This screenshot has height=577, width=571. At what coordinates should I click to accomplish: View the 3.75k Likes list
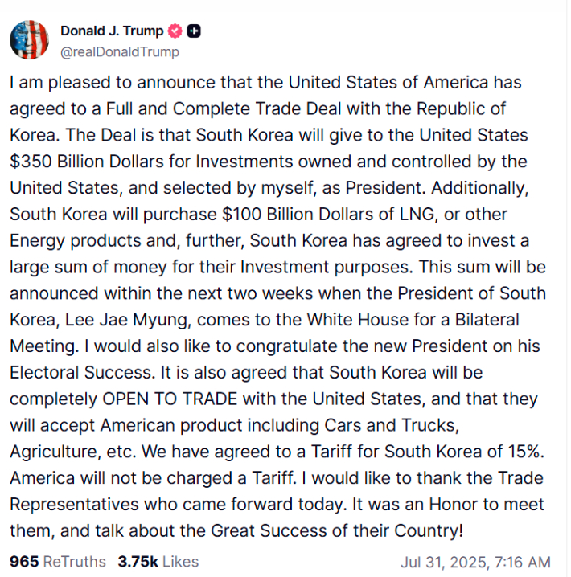pos(158,561)
